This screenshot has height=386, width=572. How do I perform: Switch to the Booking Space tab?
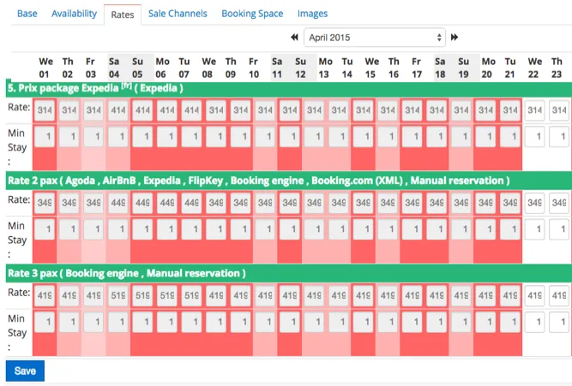[x=252, y=14]
